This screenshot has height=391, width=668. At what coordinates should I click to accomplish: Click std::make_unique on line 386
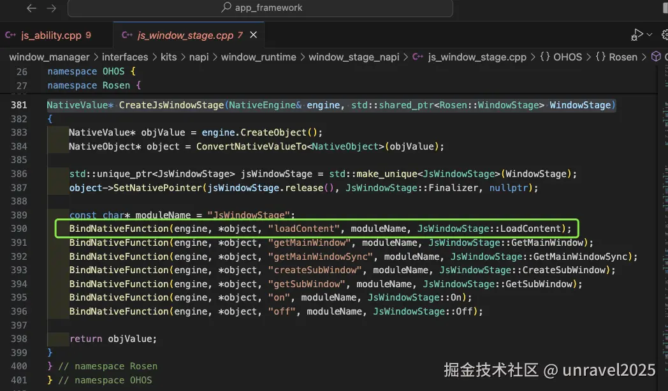[373, 174]
